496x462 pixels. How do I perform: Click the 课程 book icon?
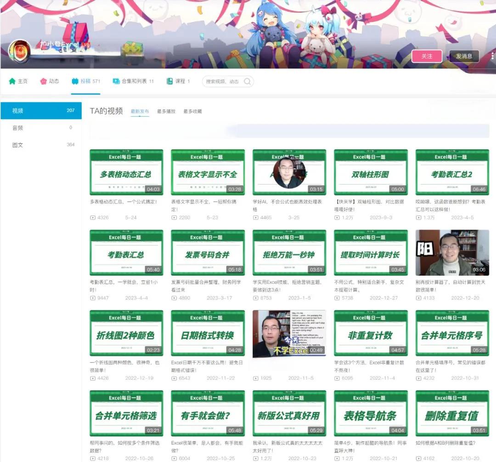[x=170, y=81]
